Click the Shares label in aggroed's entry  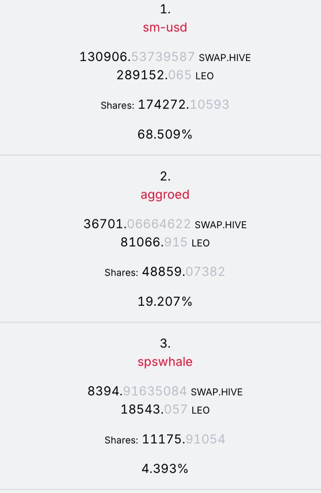(121, 273)
